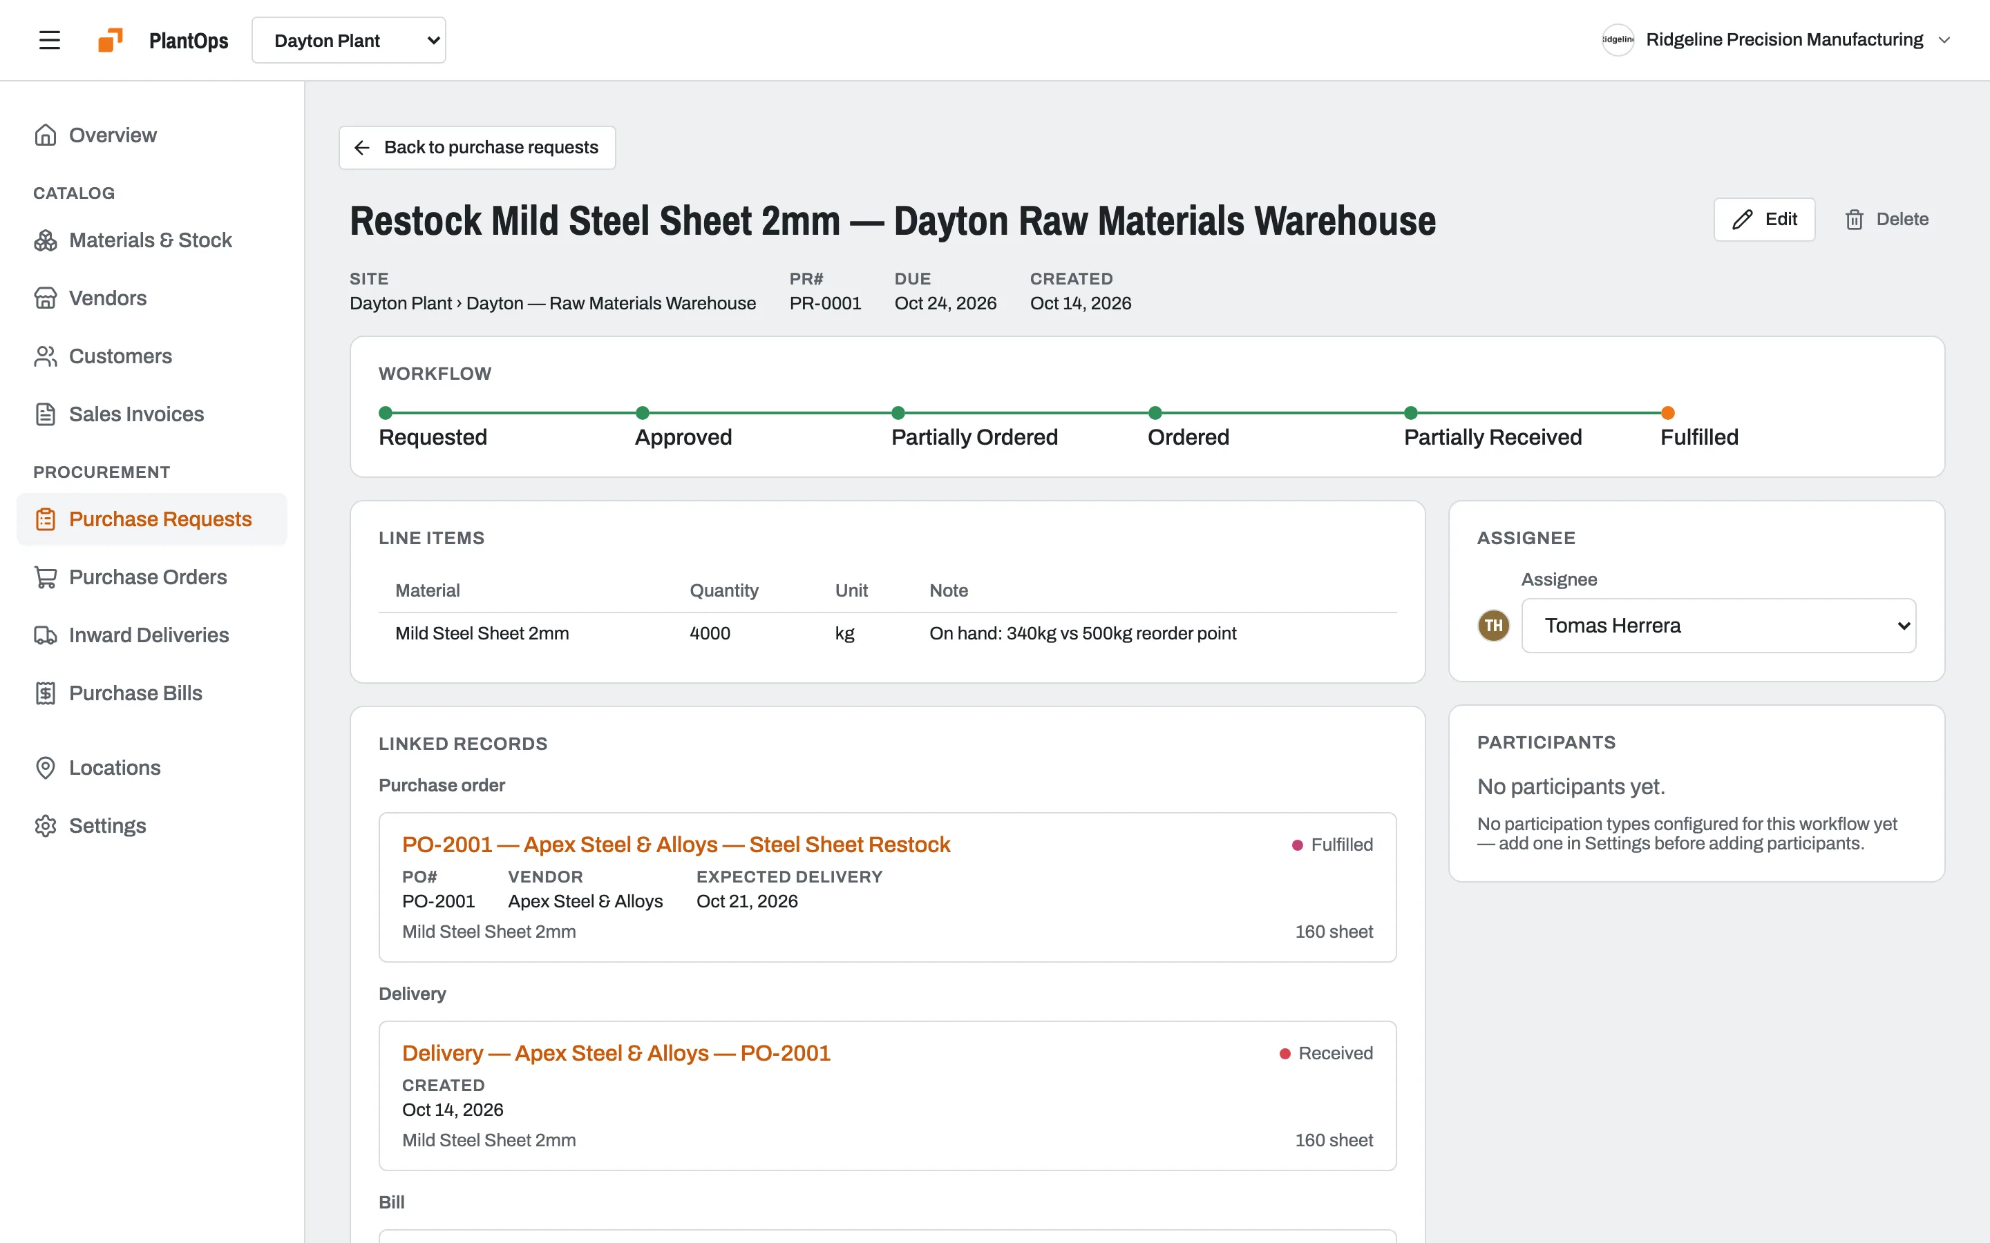Open Purchase Orders
1990x1243 pixels.
(152, 577)
